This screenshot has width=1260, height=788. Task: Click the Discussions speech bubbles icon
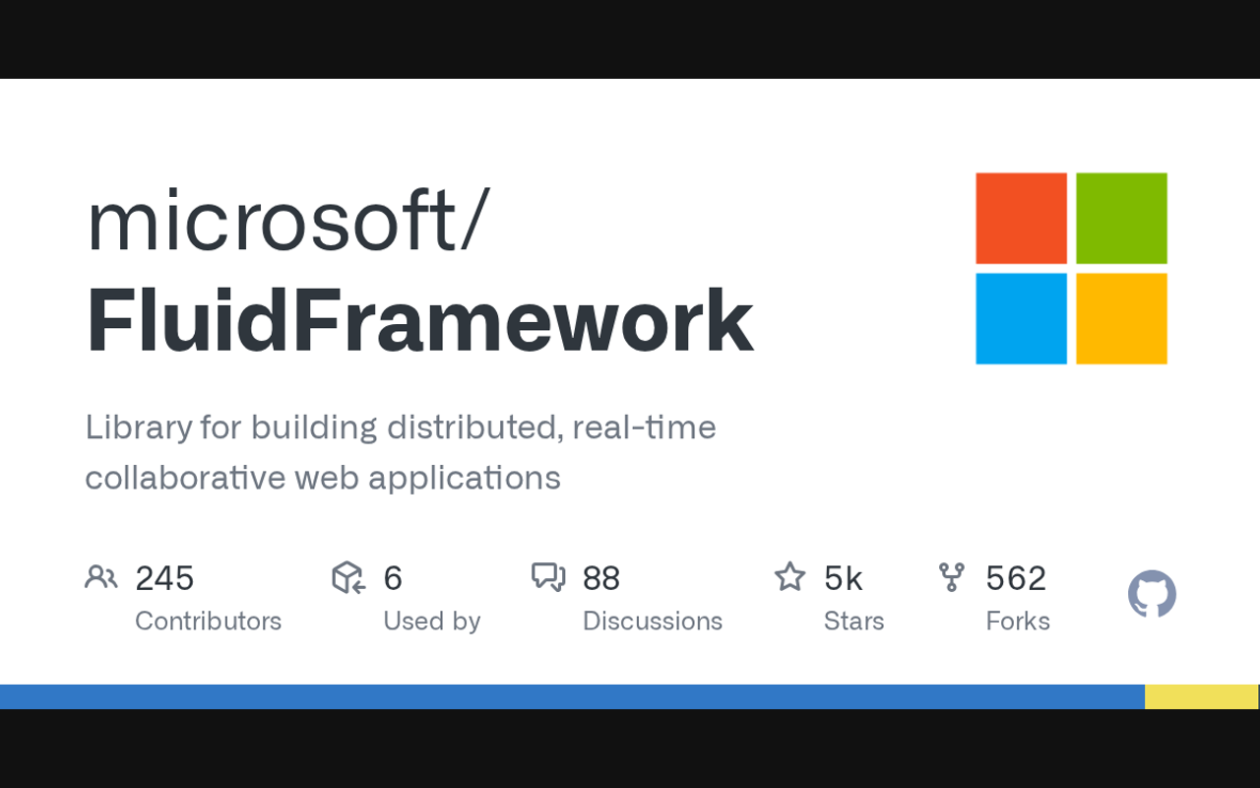point(548,577)
